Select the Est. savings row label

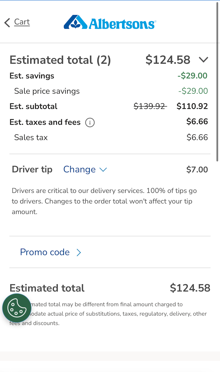(32, 76)
